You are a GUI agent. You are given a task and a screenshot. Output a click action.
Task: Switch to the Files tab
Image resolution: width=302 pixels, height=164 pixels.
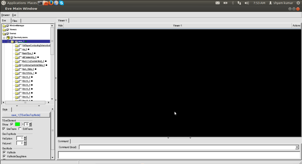coord(15,21)
